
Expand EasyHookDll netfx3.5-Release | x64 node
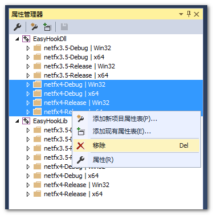click(x=28, y=75)
